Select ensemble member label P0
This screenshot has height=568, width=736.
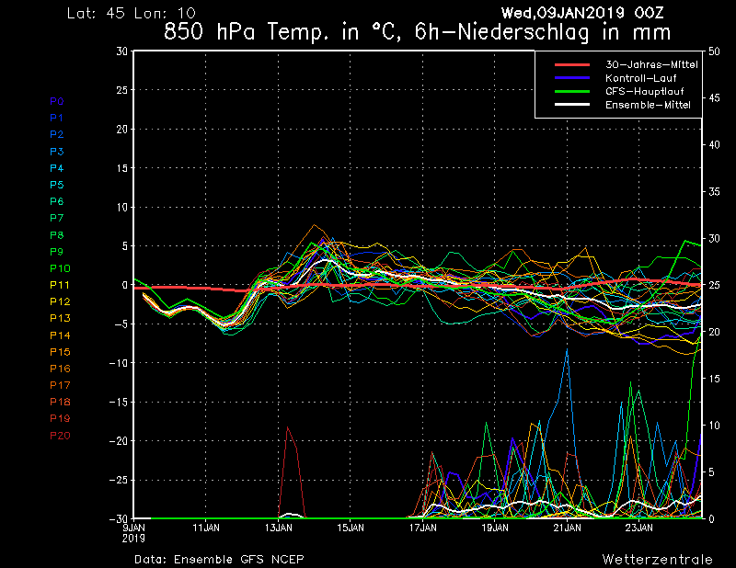coord(57,101)
